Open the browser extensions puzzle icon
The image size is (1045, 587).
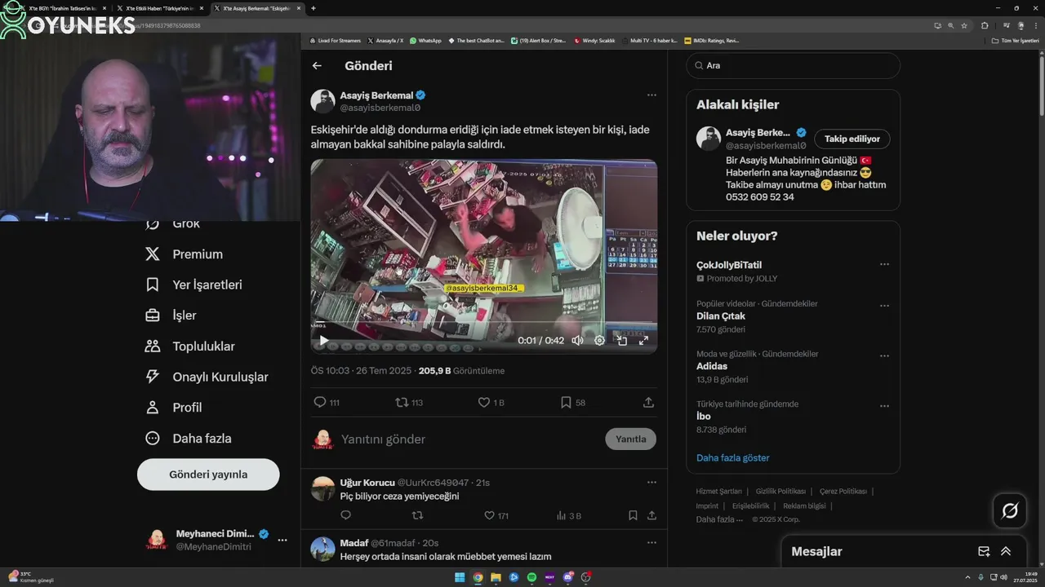tap(985, 25)
